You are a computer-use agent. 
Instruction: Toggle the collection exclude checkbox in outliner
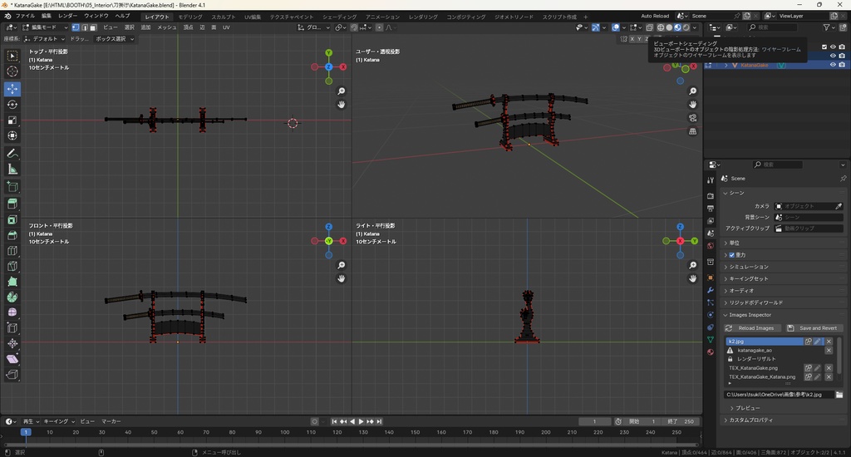824,47
